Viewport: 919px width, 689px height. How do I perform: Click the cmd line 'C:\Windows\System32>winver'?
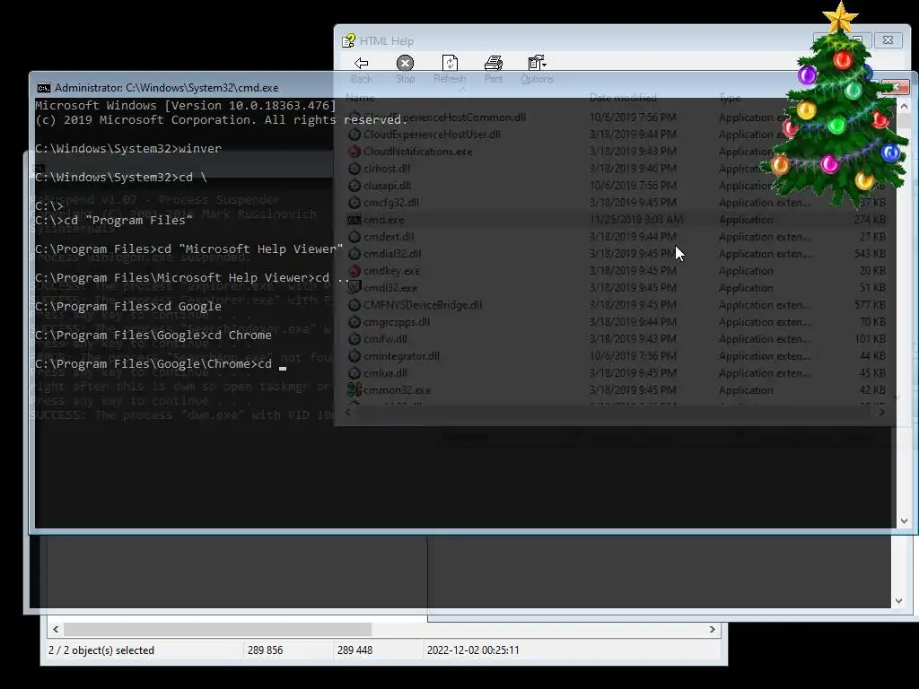coord(128,149)
